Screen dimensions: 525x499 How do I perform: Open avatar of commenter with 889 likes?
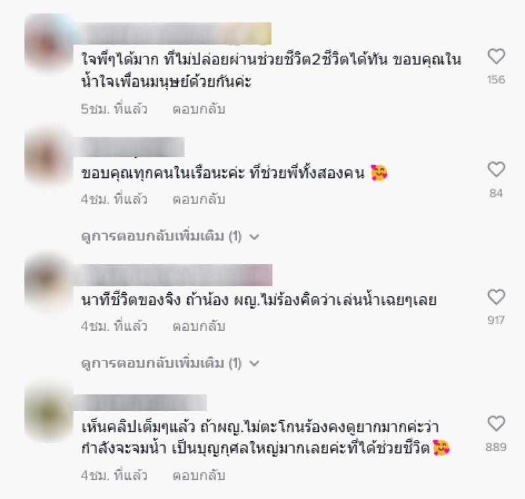[49, 413]
